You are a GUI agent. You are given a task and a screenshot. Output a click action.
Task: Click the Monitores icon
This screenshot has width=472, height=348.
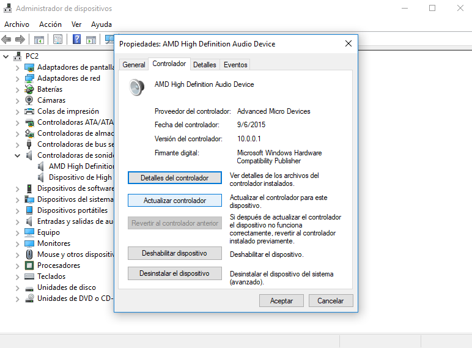coord(29,243)
